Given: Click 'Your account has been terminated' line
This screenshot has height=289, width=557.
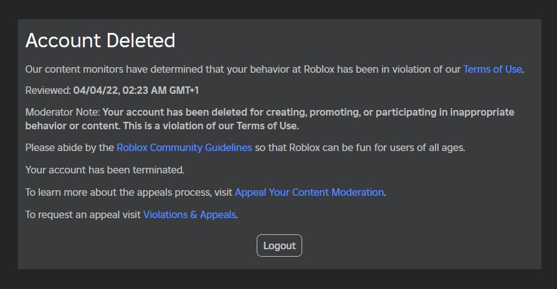Looking at the screenshot, I should [105, 170].
